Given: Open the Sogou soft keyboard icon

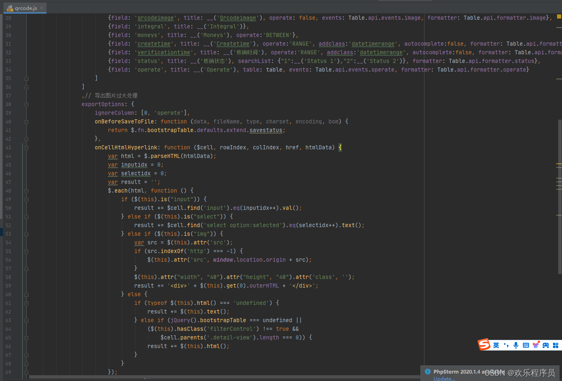Looking at the screenshot, I should point(526,345).
